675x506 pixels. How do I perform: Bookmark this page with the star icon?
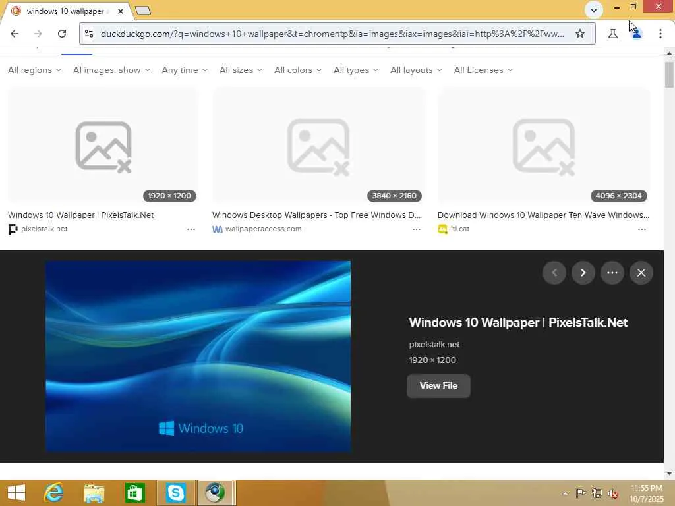pos(580,34)
